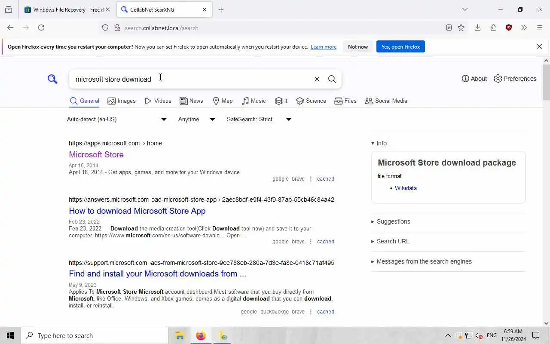Follow the Learn more link
550x344 pixels.
(x=324, y=47)
